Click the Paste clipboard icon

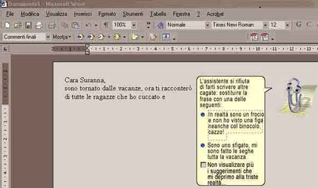coord(76,25)
